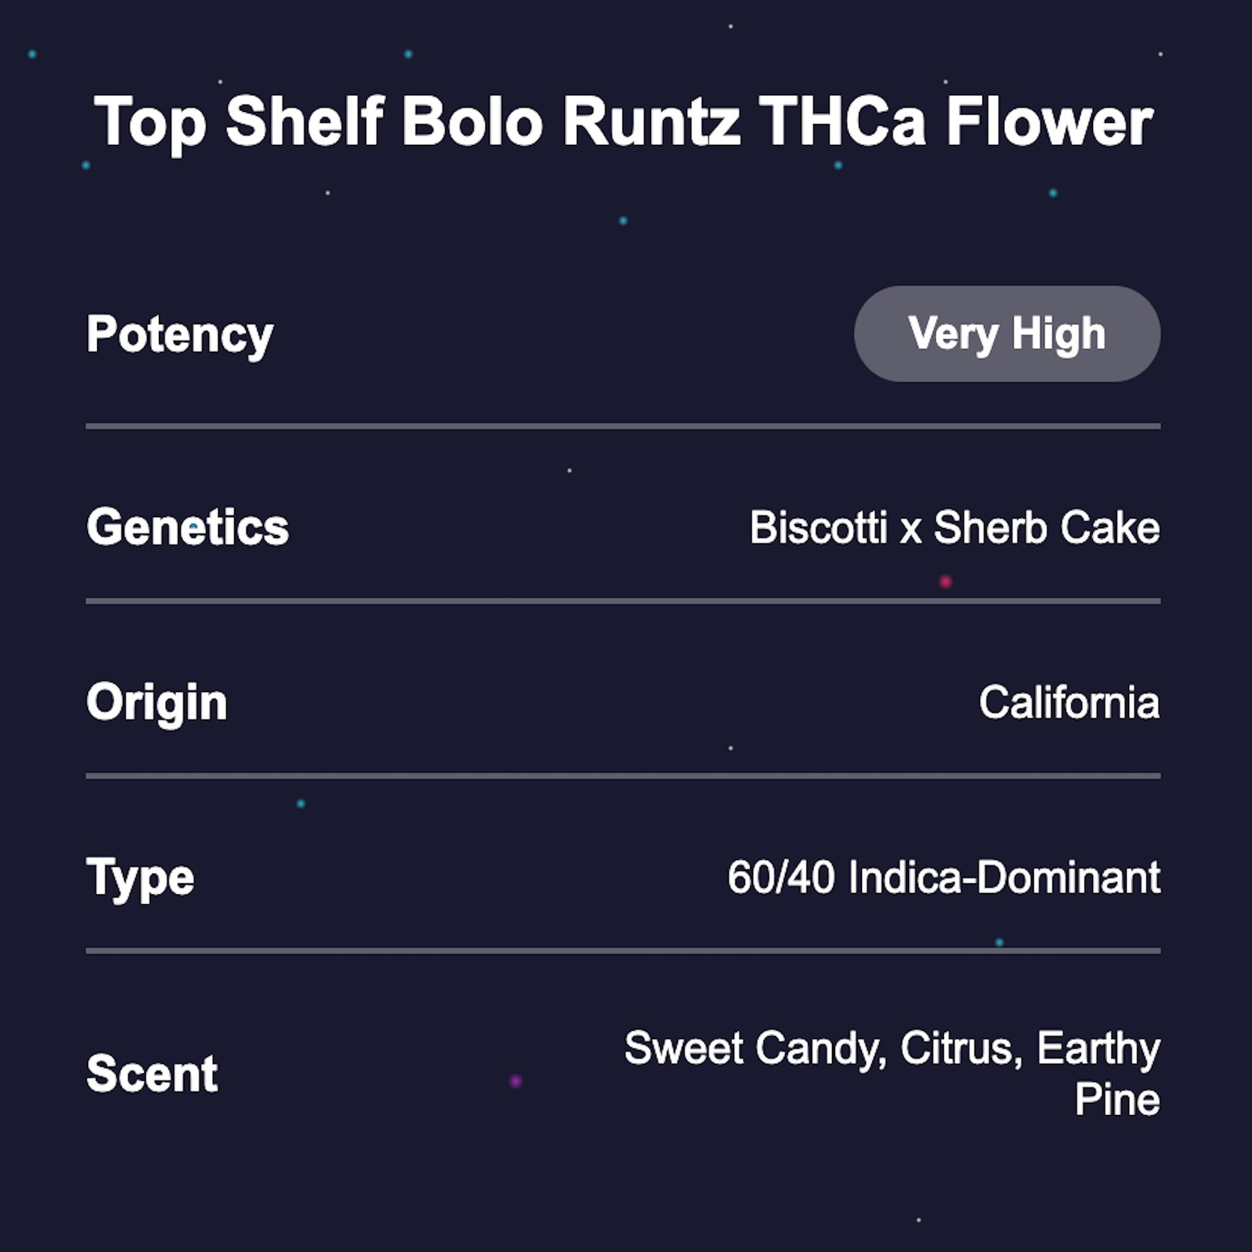The height and width of the screenshot is (1252, 1252).
Task: Click the purple dot beside Scent row
Action: (516, 1081)
